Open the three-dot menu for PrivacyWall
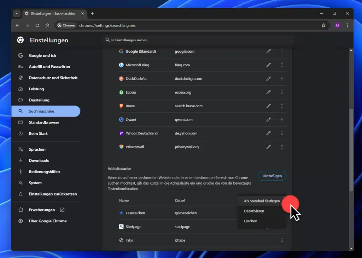 282,147
